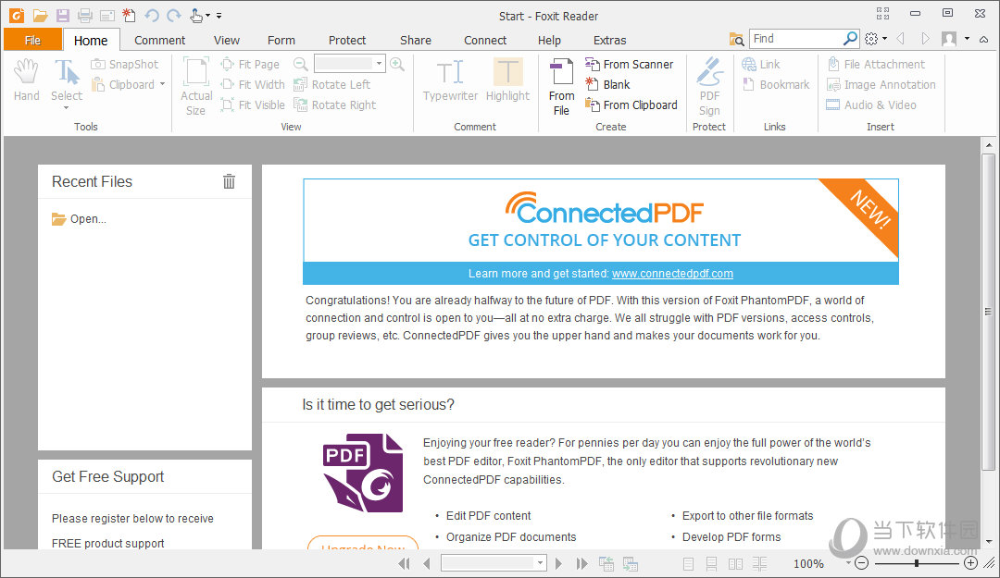Redo the last action
The height and width of the screenshot is (578, 1000).
(173, 16)
